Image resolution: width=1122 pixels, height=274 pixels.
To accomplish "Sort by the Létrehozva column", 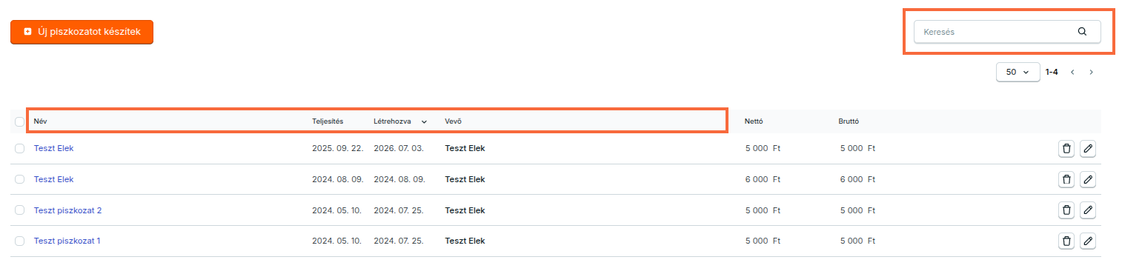I will click(x=400, y=121).
